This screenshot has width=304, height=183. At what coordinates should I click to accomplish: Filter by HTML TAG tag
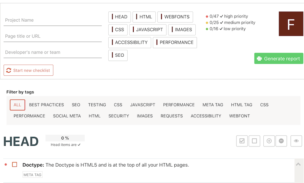point(241,105)
